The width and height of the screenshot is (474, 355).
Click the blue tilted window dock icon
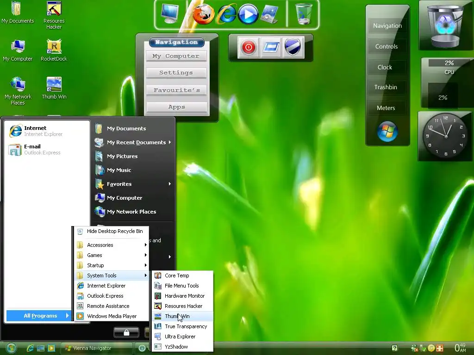coord(269,14)
